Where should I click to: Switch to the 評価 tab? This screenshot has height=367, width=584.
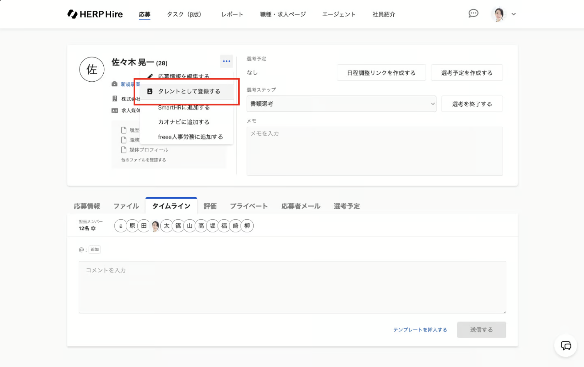pyautogui.click(x=210, y=206)
